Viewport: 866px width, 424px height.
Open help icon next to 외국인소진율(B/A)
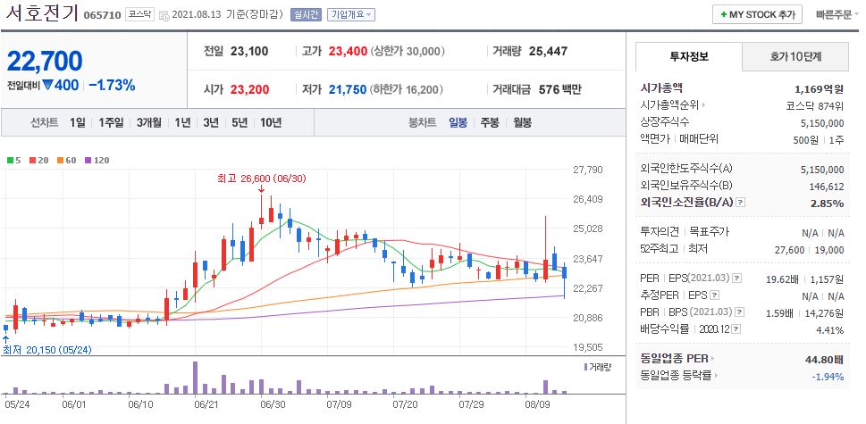point(741,203)
